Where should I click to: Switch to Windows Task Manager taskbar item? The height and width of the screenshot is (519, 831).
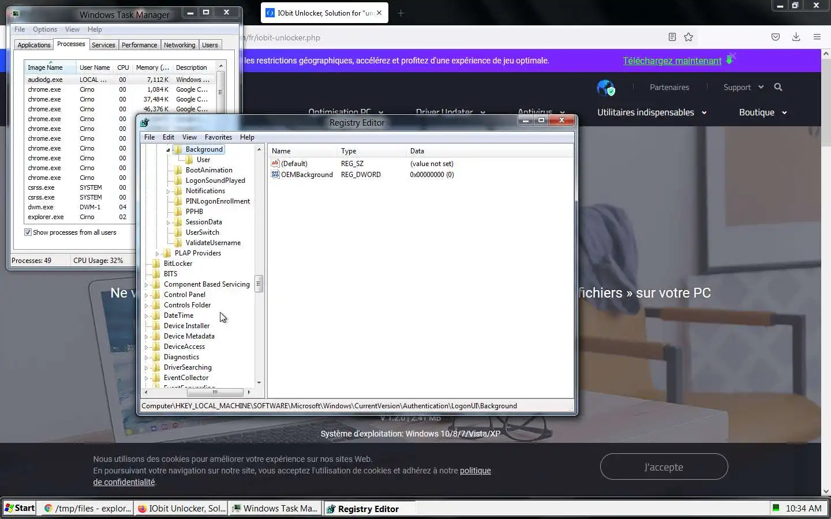click(275, 508)
